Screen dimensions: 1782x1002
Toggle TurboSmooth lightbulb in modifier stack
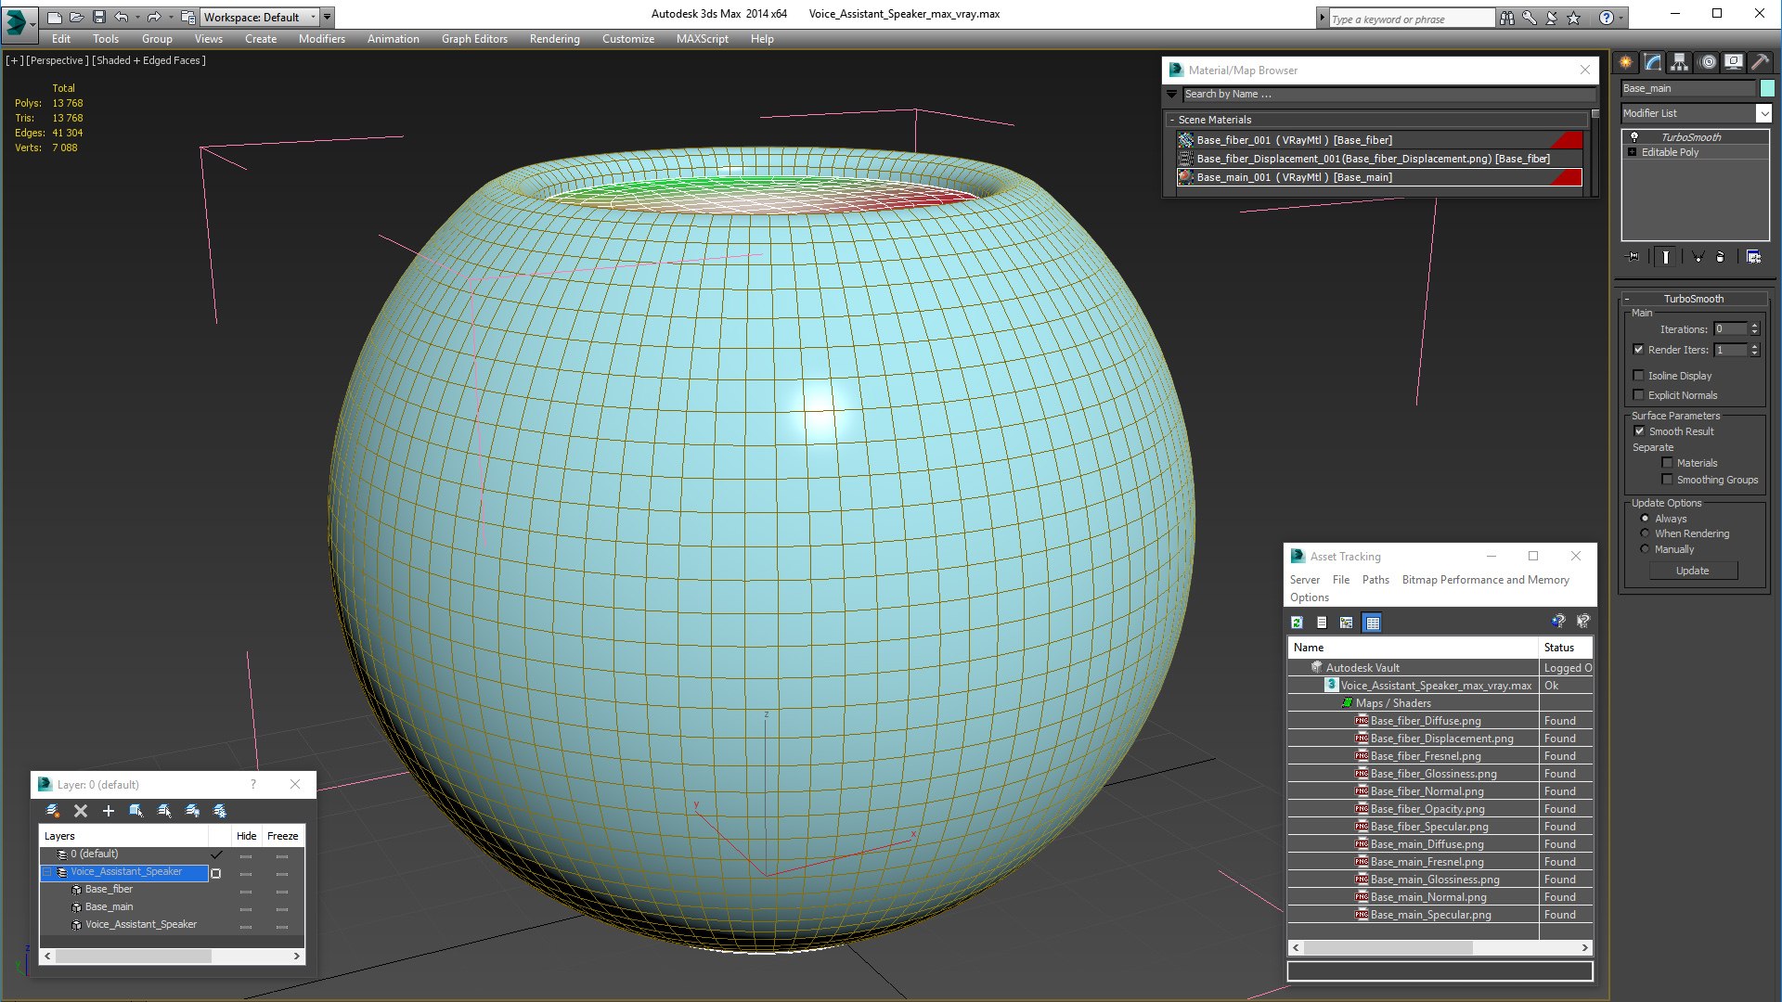(1634, 137)
